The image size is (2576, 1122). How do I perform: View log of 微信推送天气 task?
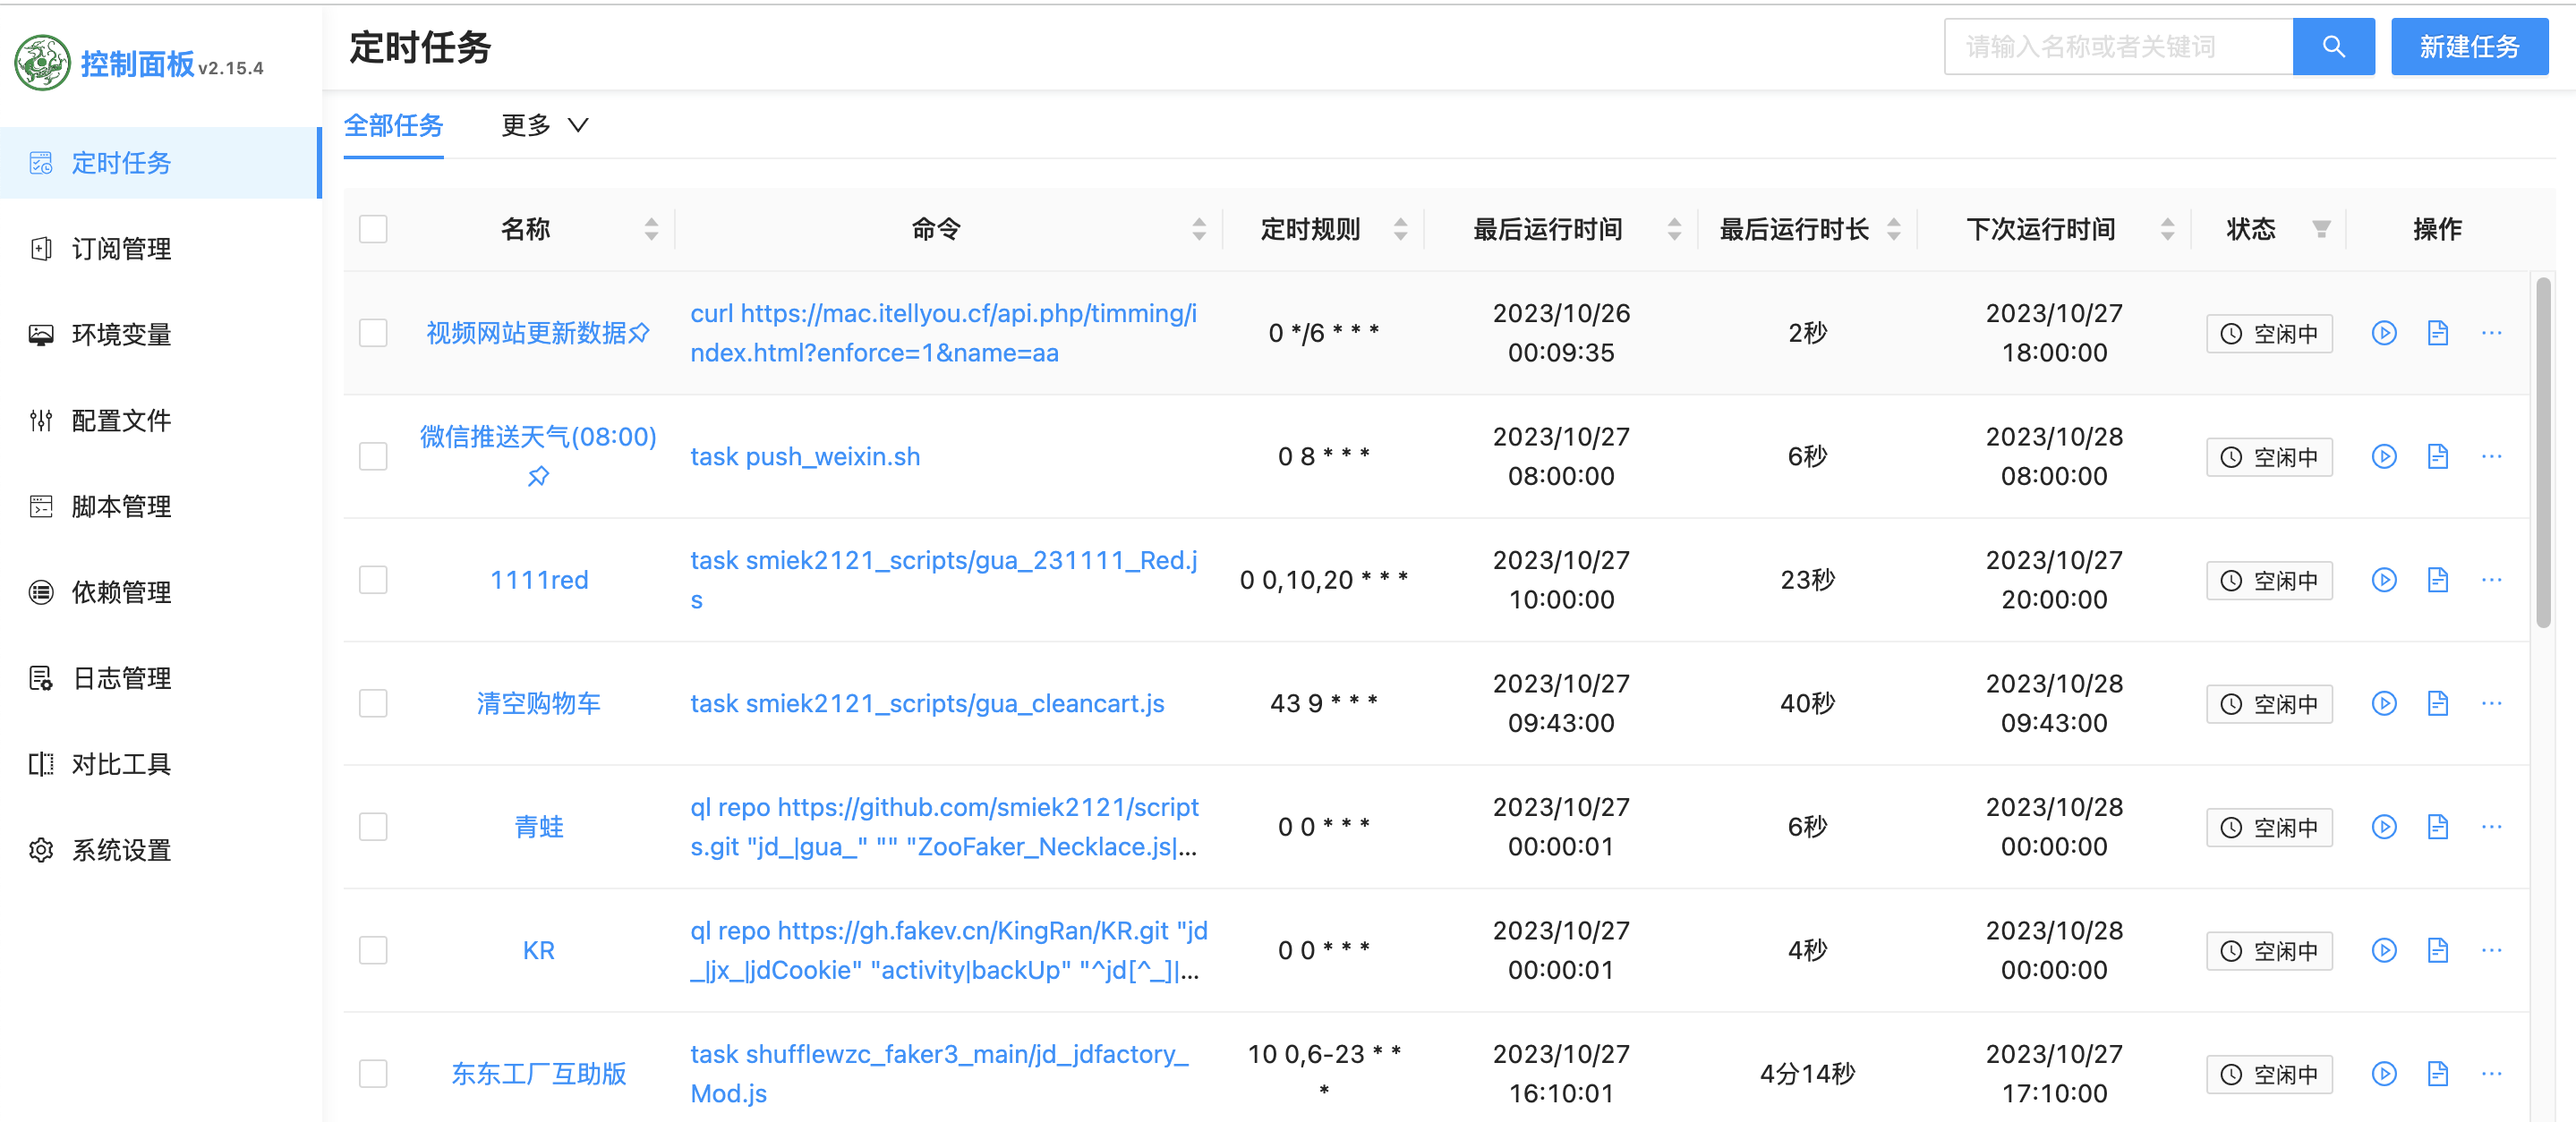click(2437, 457)
